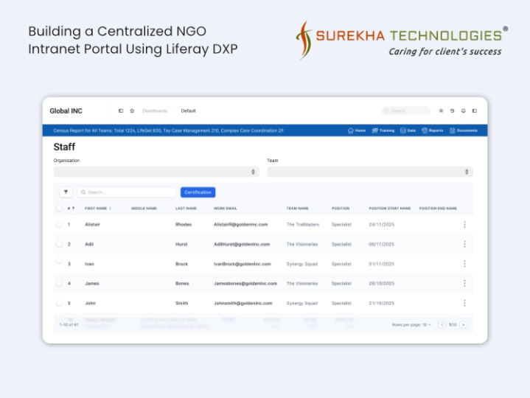
Task: Click the Work Email column header
Action: point(225,208)
